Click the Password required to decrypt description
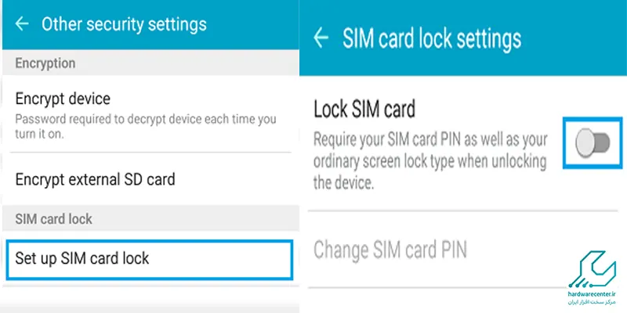 click(145, 126)
